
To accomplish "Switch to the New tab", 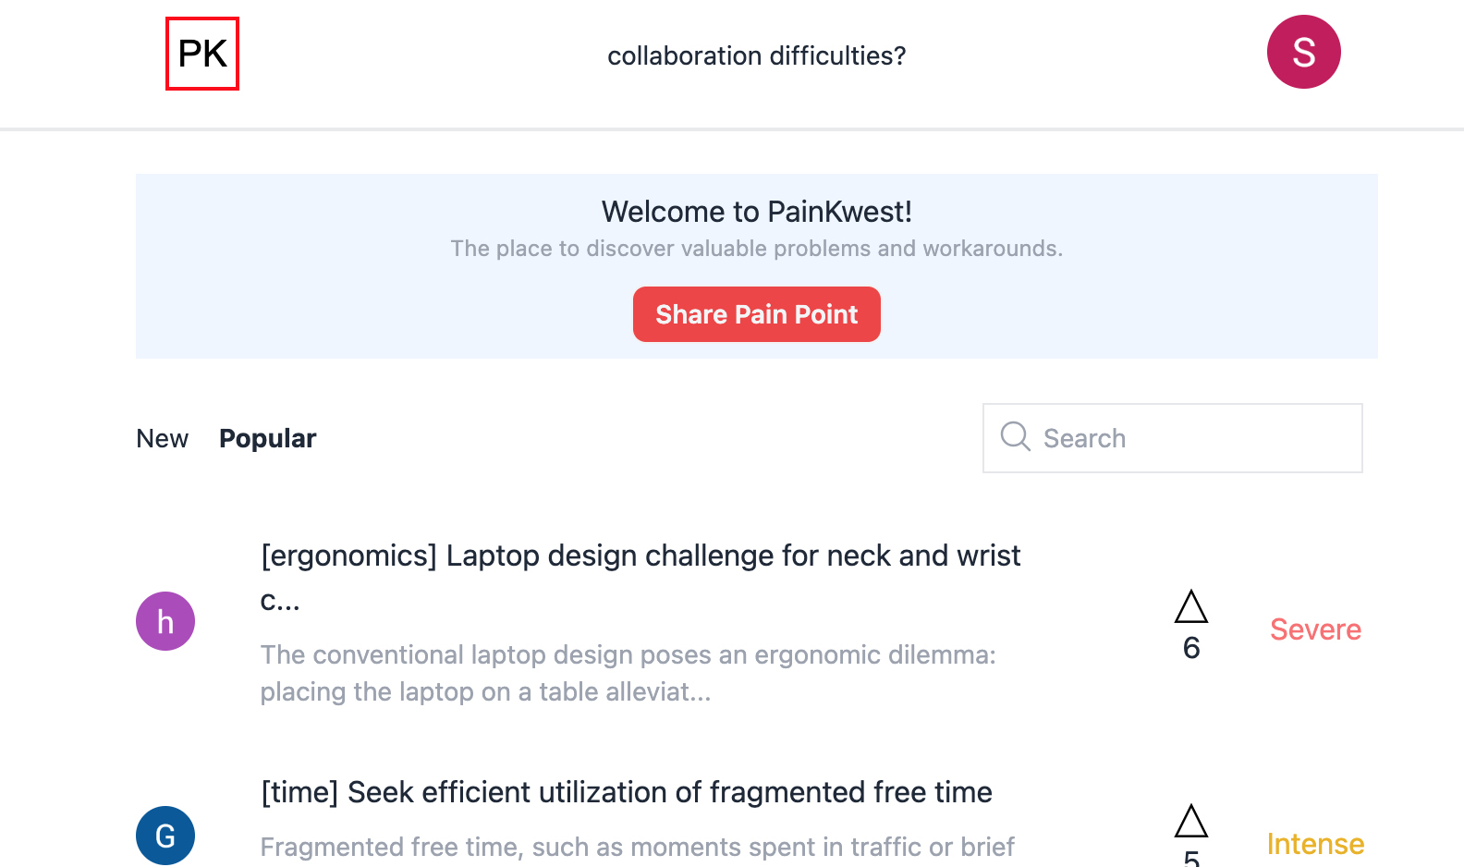I will pos(162,438).
